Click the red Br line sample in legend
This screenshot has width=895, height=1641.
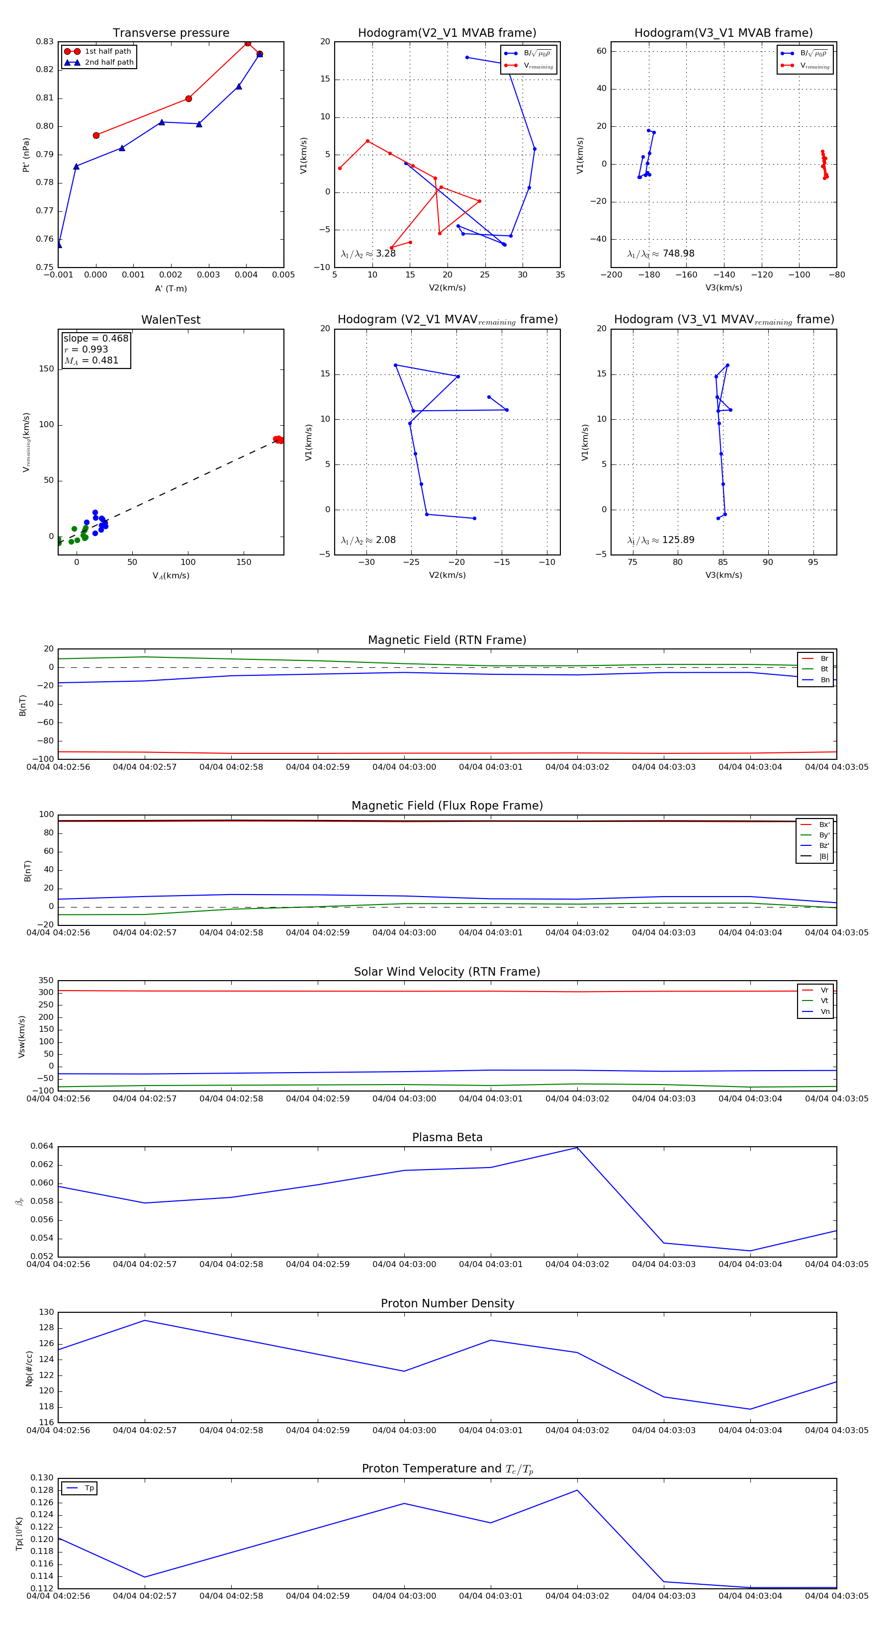coord(807,659)
